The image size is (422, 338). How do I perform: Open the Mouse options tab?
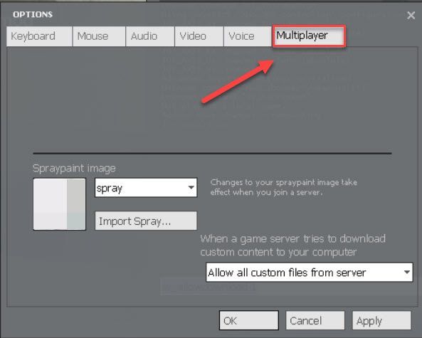coord(99,36)
